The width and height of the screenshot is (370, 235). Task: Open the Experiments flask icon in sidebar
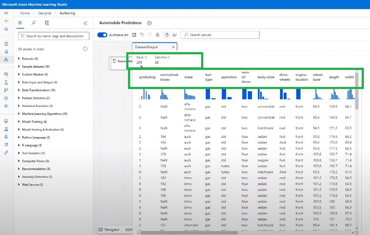[6, 82]
